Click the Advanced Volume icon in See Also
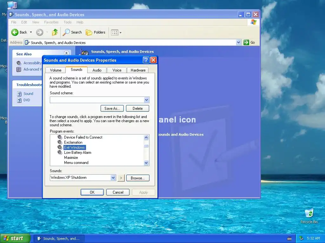Screen dimensions: 325x243 (x=19, y=69)
